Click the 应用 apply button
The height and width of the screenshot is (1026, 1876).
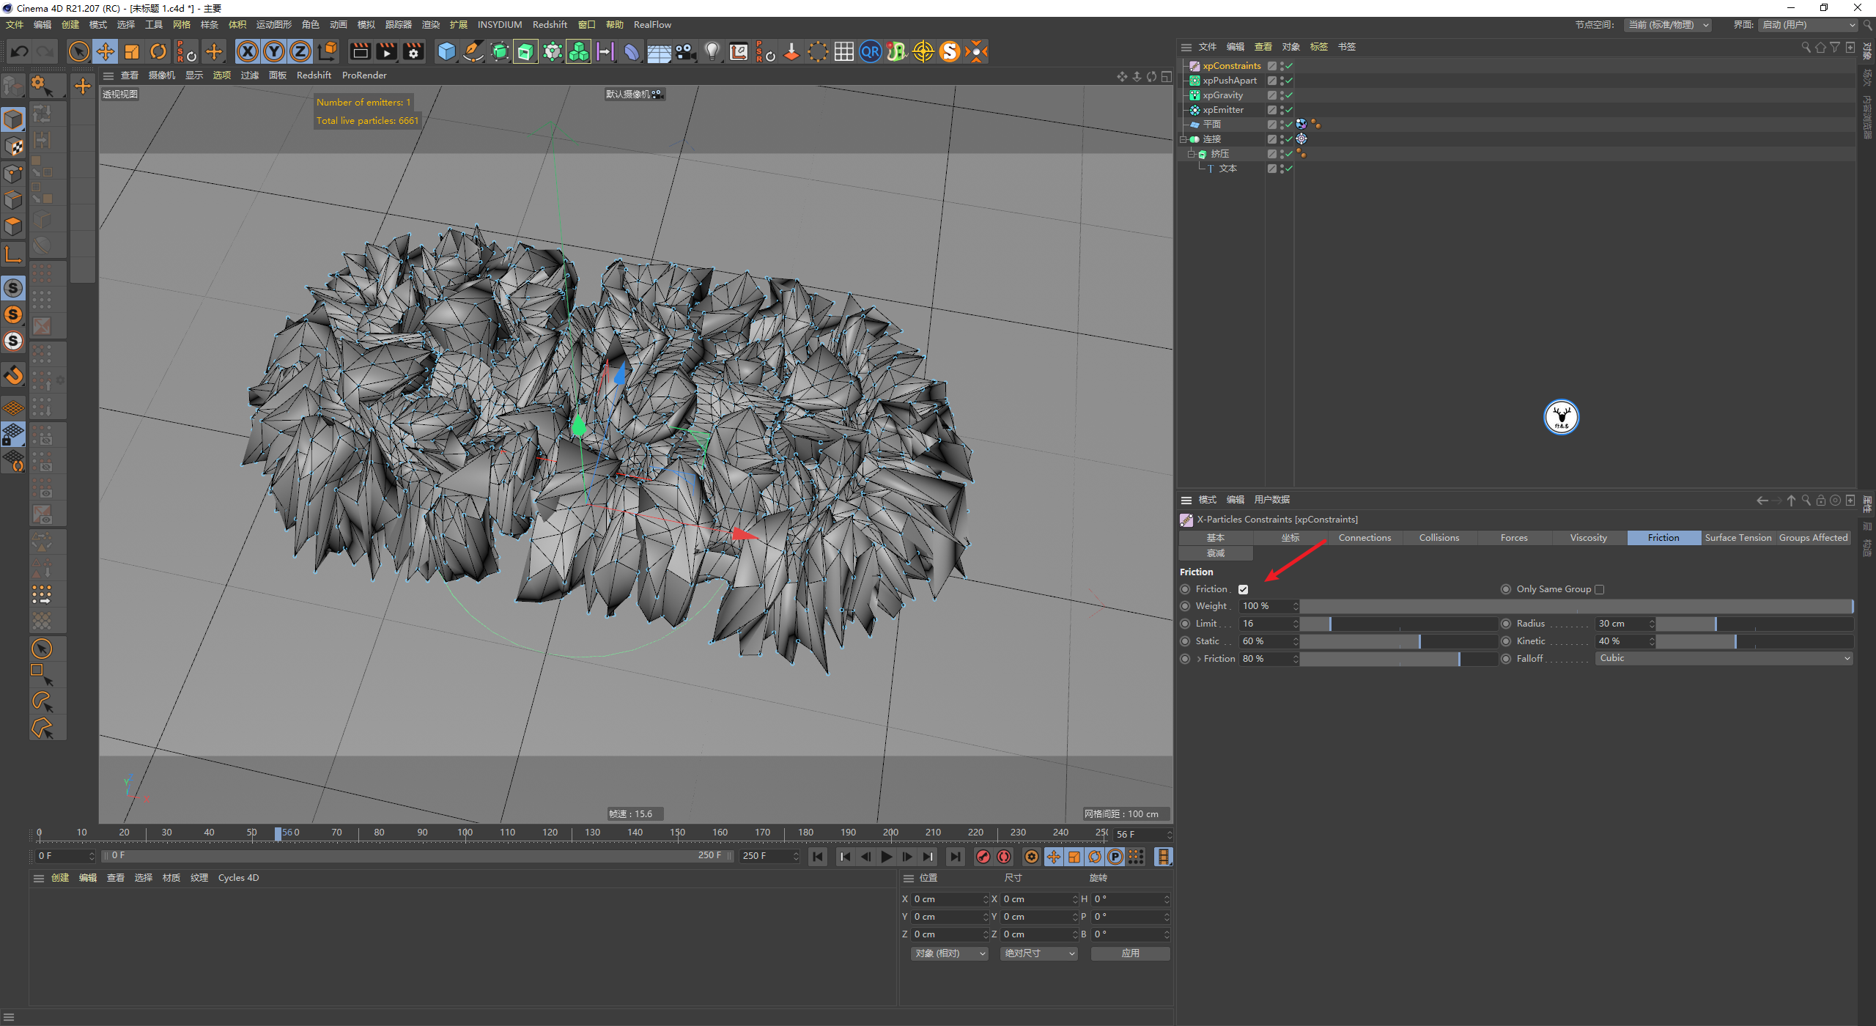(x=1130, y=953)
